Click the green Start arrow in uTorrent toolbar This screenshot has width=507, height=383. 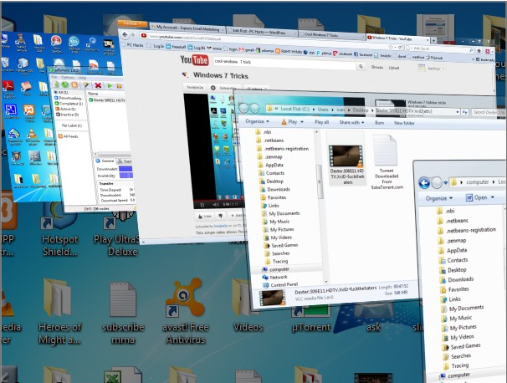click(x=110, y=85)
